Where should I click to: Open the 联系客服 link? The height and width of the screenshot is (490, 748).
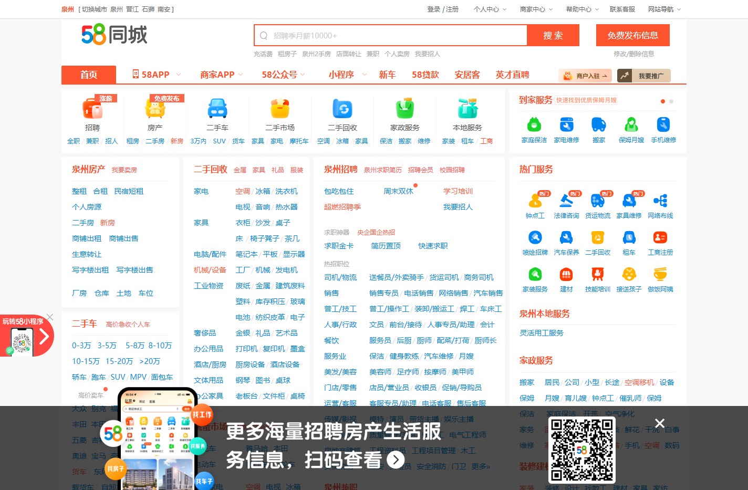point(622,9)
